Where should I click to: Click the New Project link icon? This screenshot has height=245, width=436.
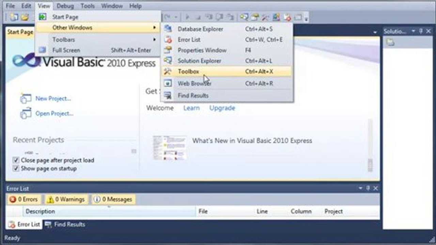(26, 98)
